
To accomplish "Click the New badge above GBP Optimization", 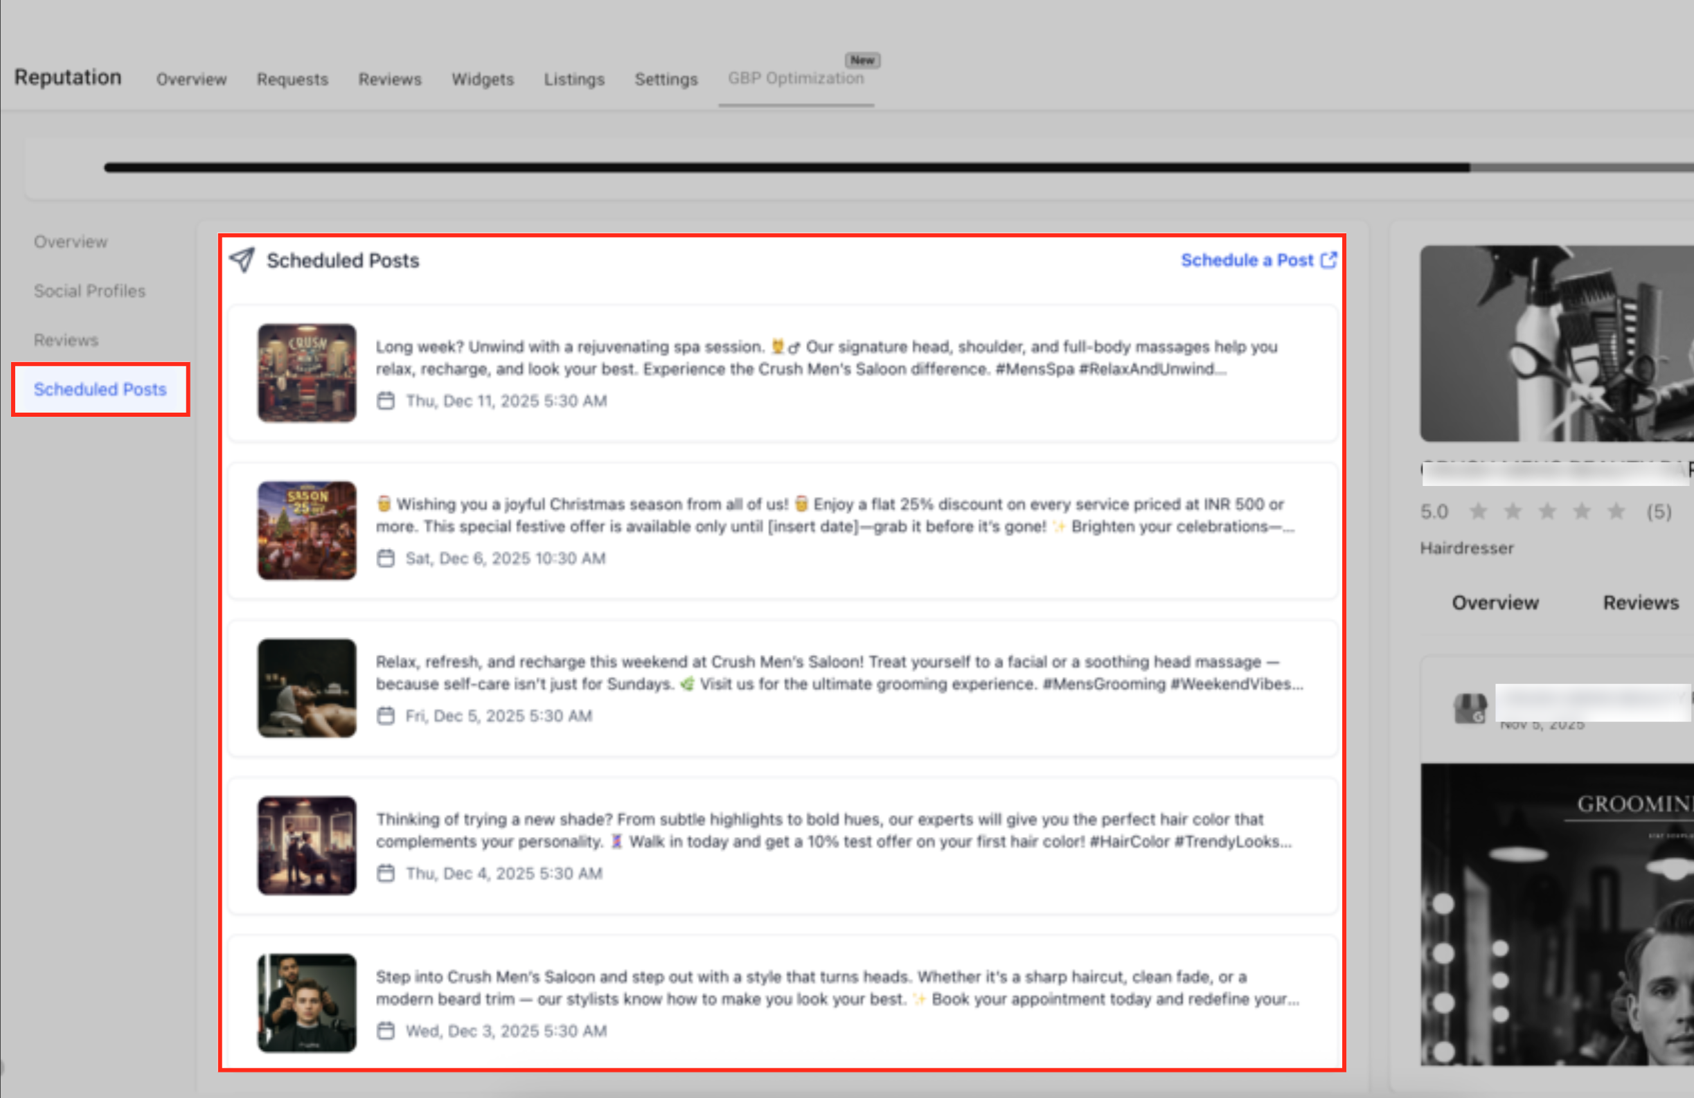I will tap(863, 60).
